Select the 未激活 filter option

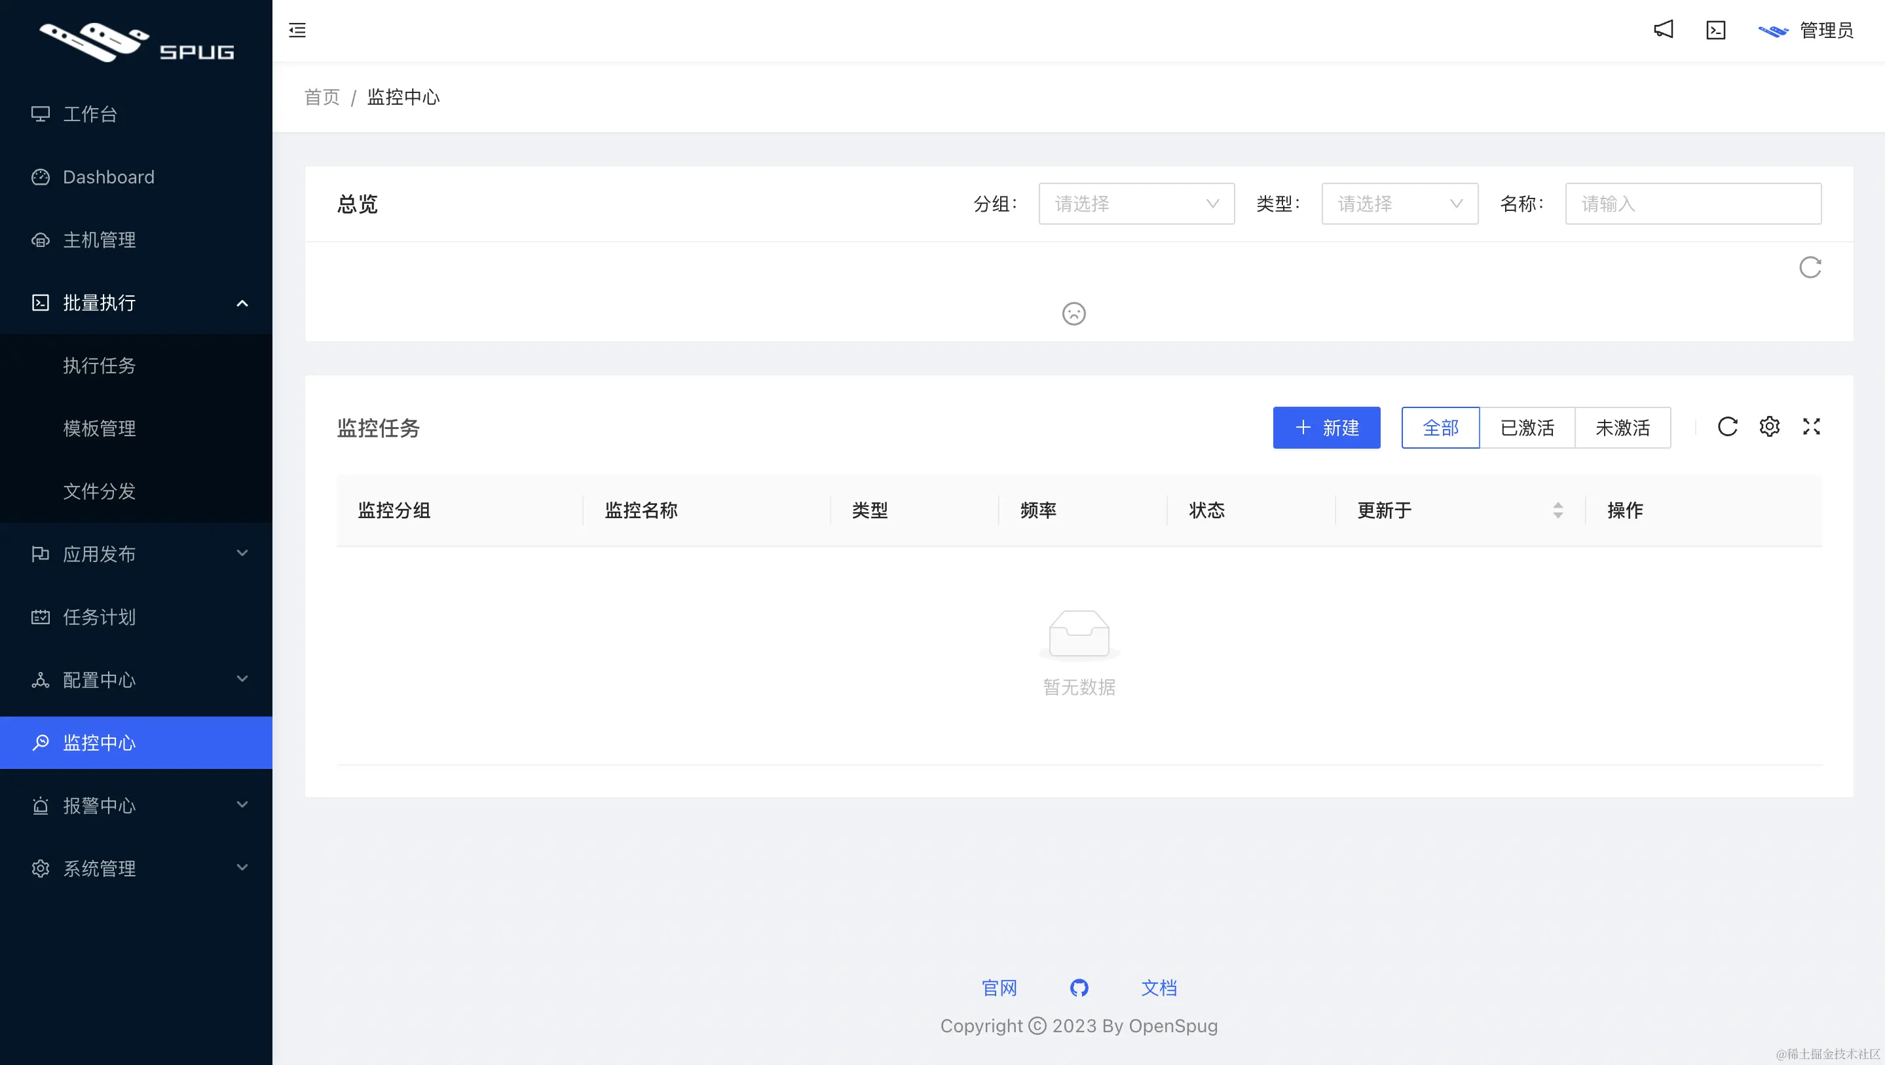pyautogui.click(x=1622, y=428)
